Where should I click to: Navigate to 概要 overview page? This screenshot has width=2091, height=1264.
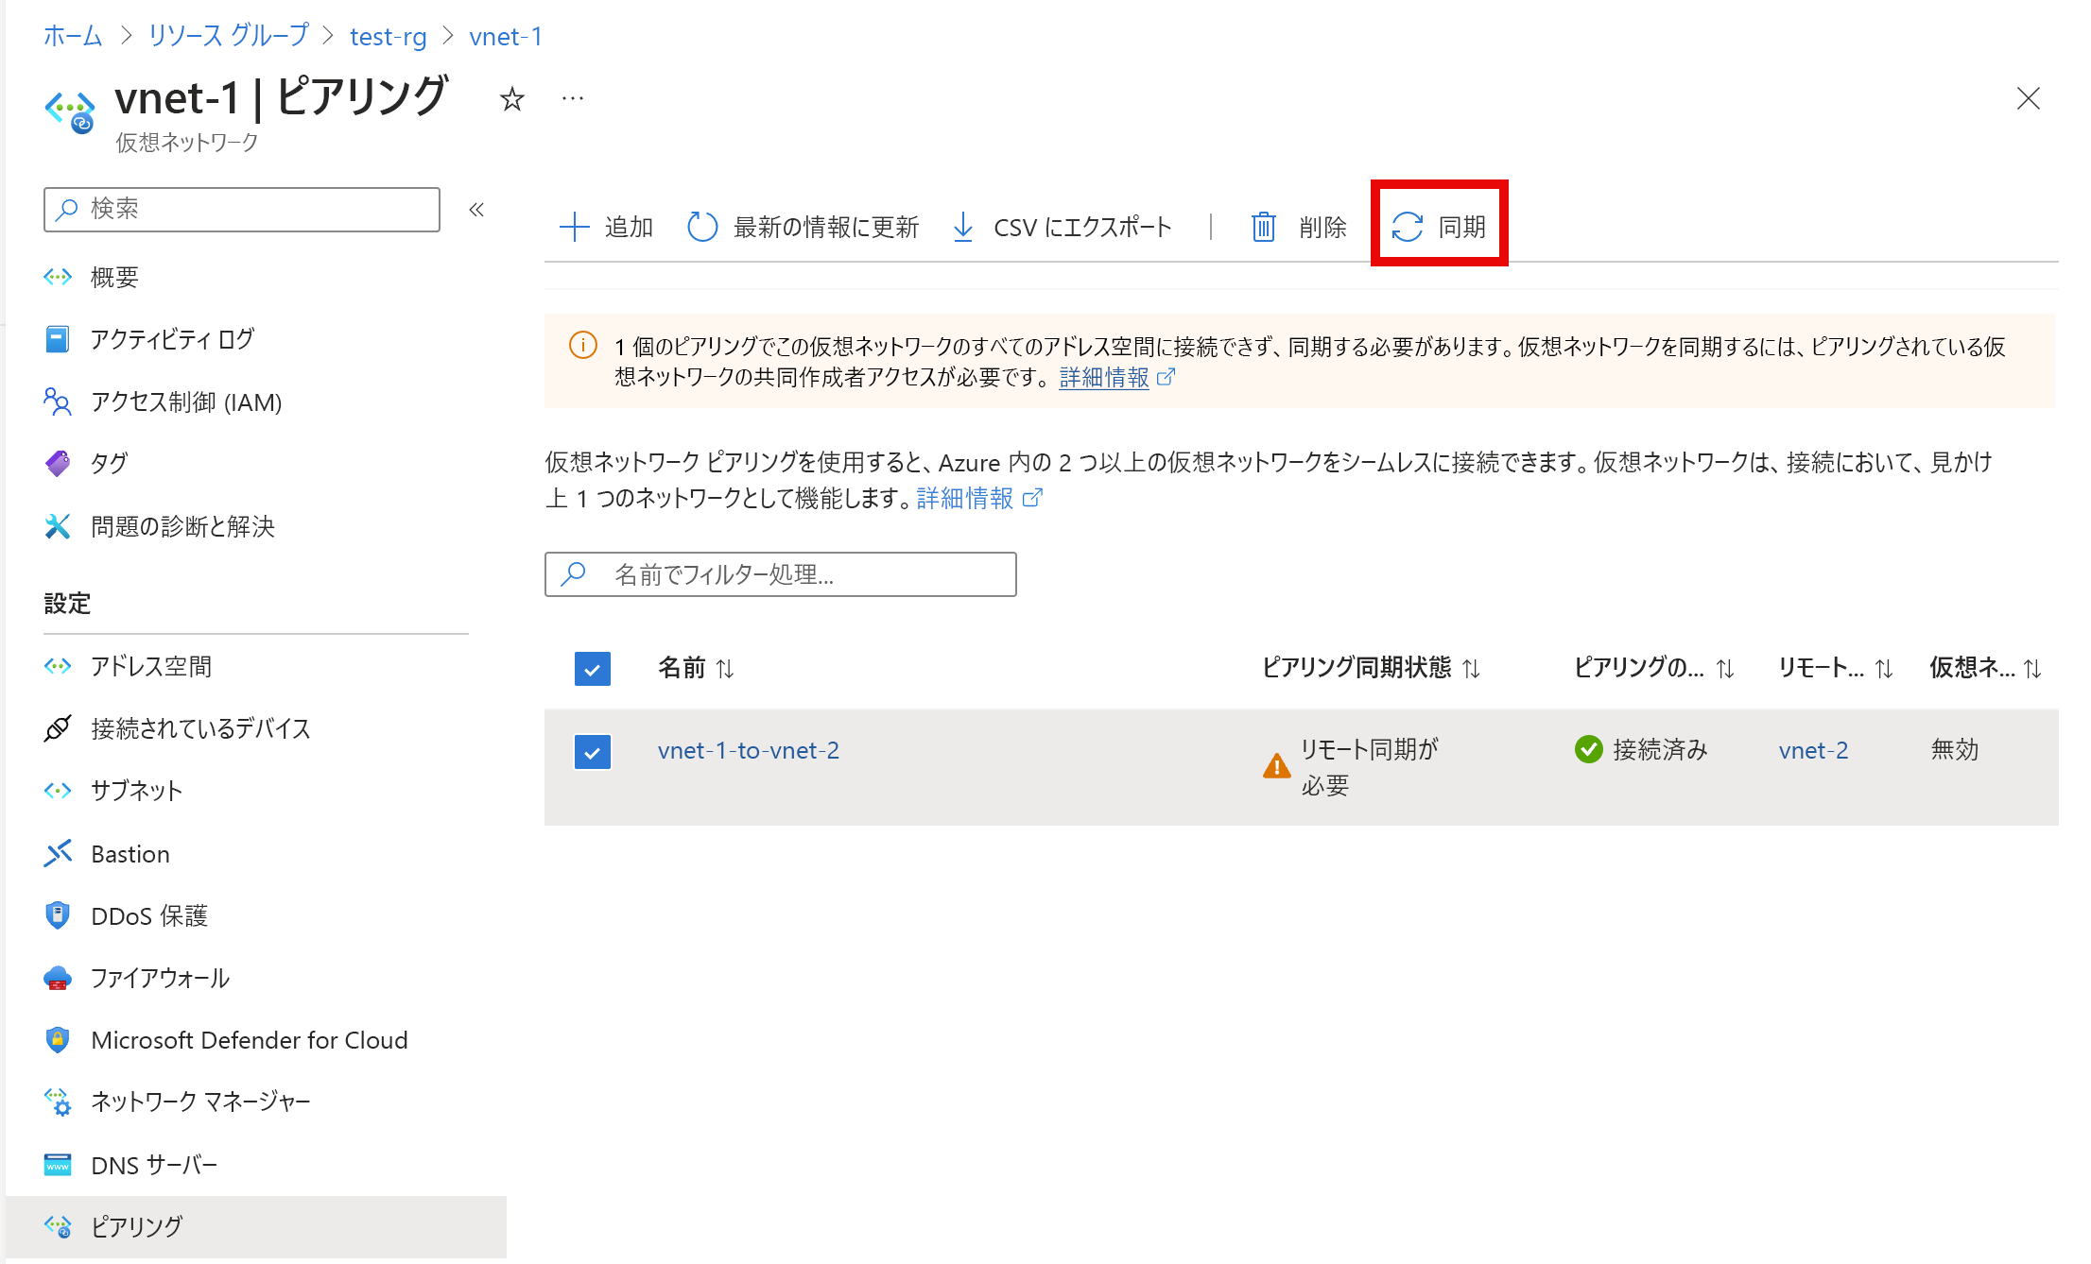click(x=113, y=276)
